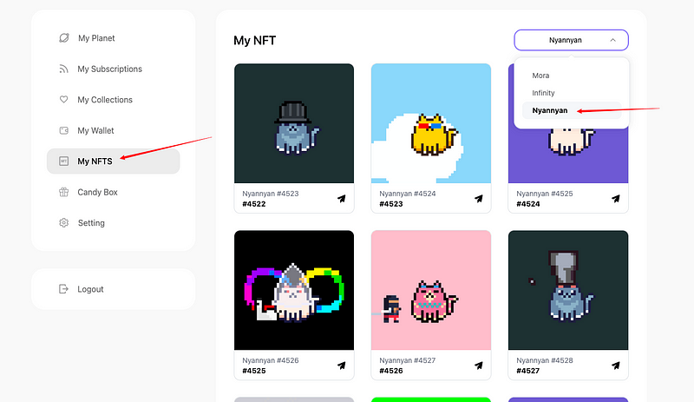
Task: Click the gear icon for Setting
Action: pos(63,223)
